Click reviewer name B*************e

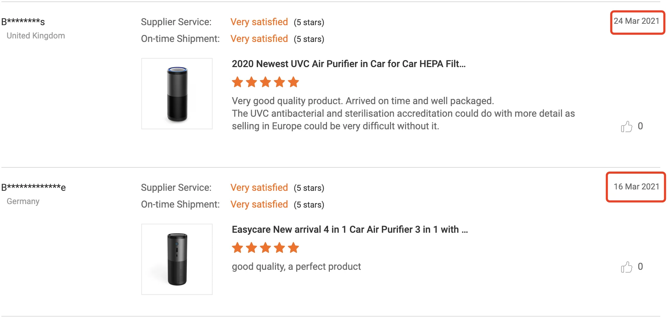(34, 188)
